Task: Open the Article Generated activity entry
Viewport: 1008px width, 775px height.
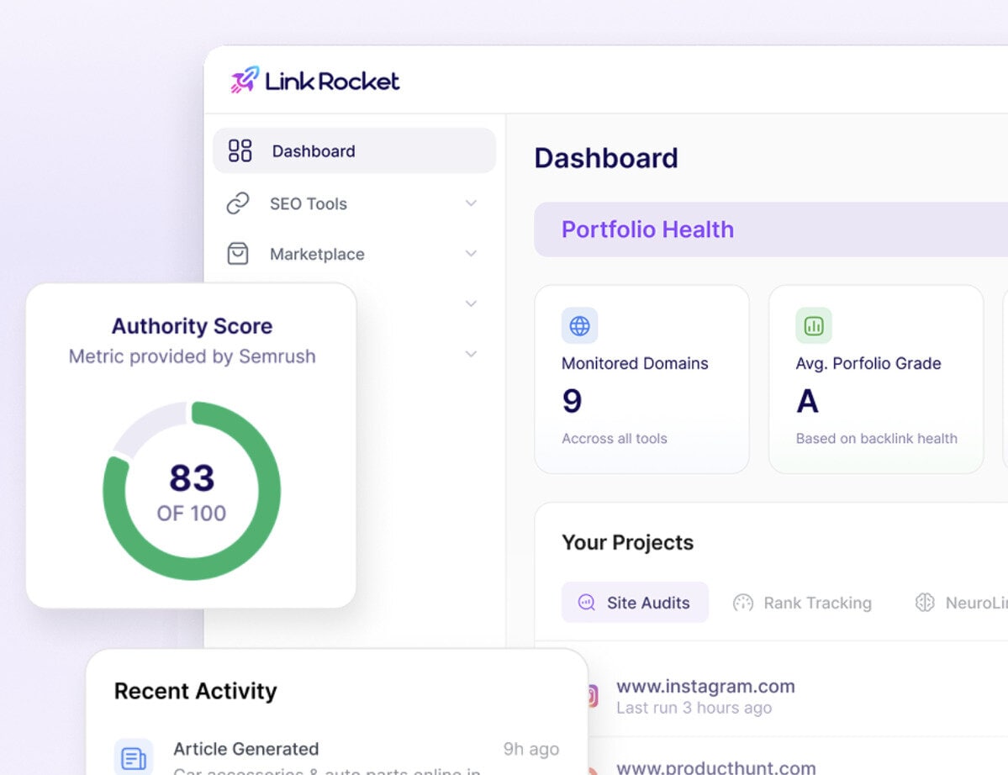Action: tap(337, 757)
